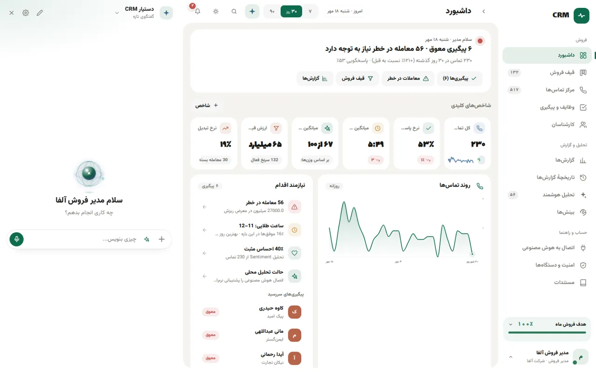Open اتصال به هوش مصنوعی sidebar item
The image size is (596, 372).
coord(547,248)
